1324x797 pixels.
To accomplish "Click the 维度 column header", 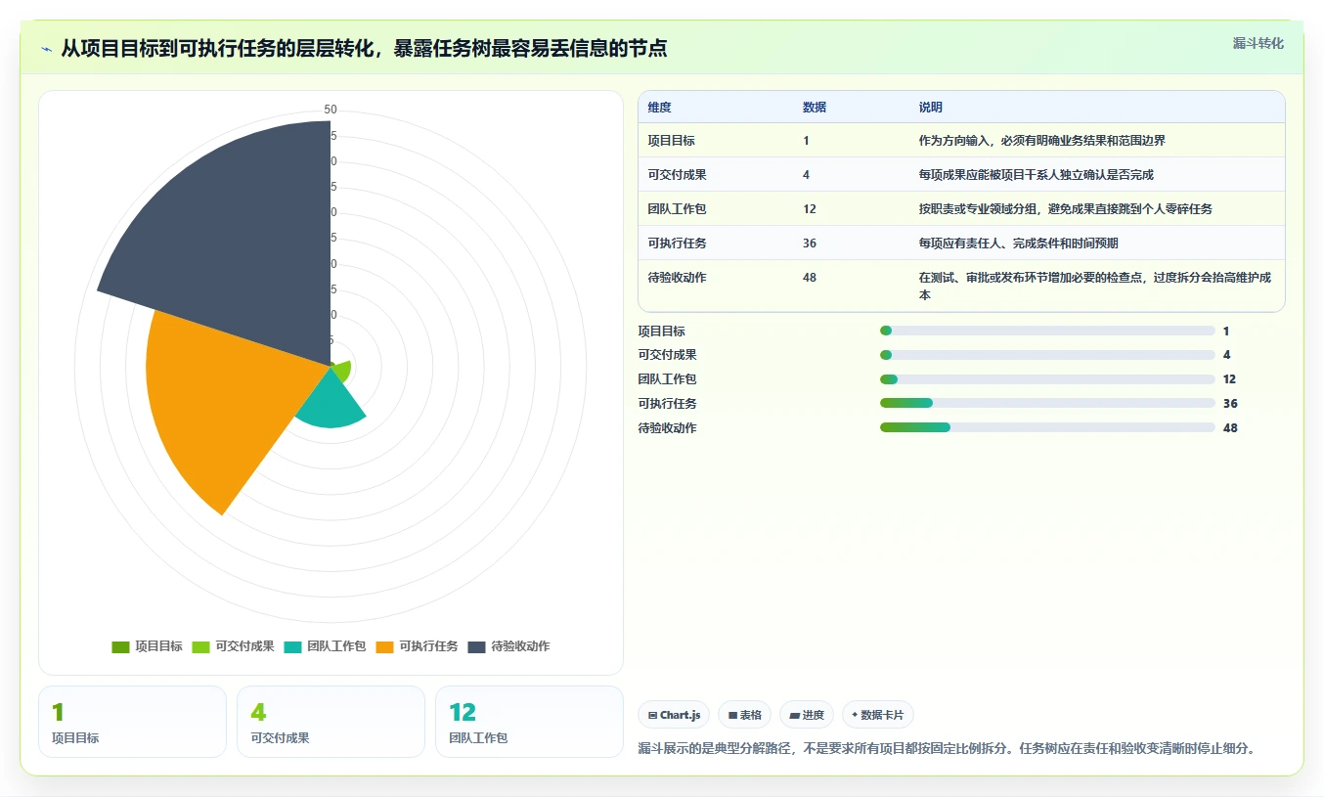I will pos(660,108).
